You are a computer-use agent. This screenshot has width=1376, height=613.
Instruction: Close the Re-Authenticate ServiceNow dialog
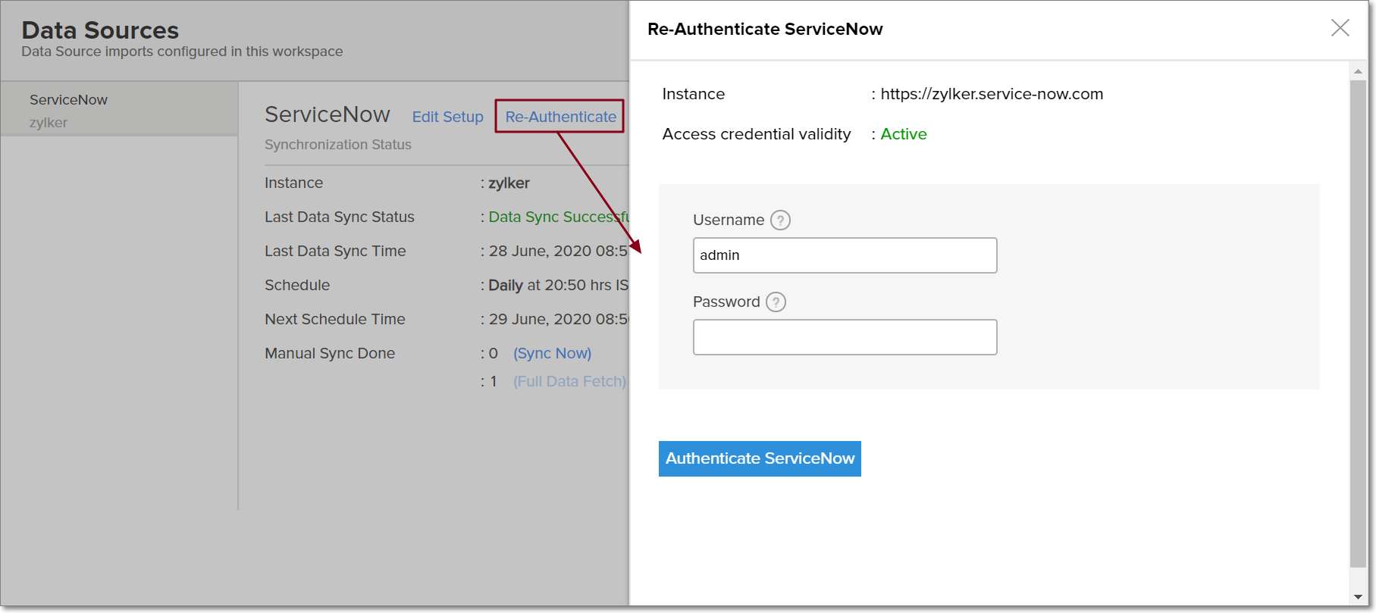pos(1340,28)
